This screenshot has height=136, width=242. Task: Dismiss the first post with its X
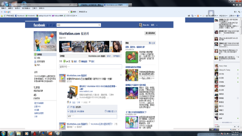(x=121, y=75)
